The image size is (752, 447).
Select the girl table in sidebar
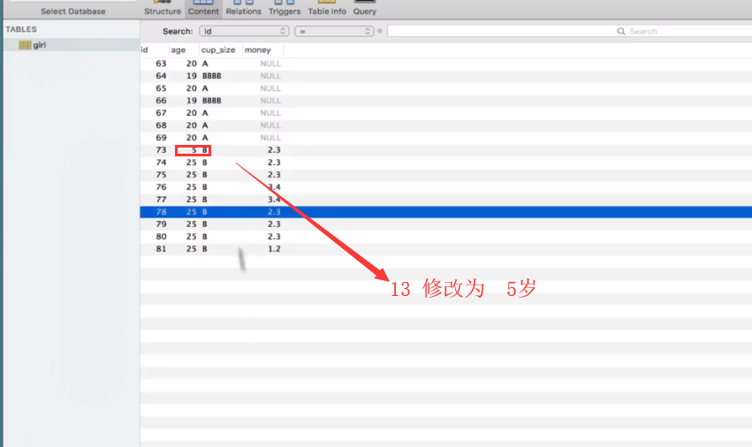coord(71,45)
